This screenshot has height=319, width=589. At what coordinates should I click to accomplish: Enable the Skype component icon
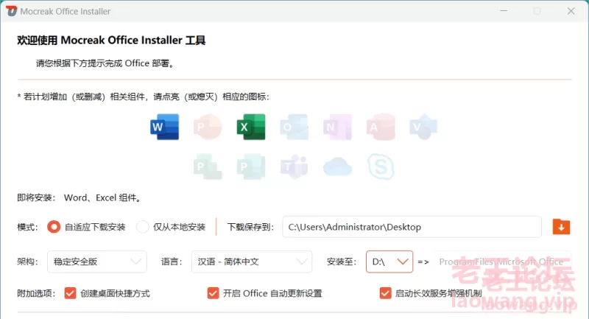click(x=381, y=166)
